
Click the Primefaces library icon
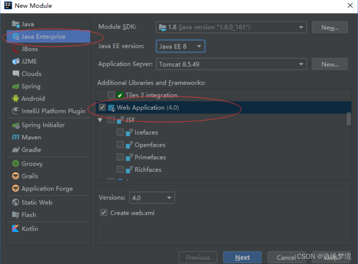[x=129, y=157]
